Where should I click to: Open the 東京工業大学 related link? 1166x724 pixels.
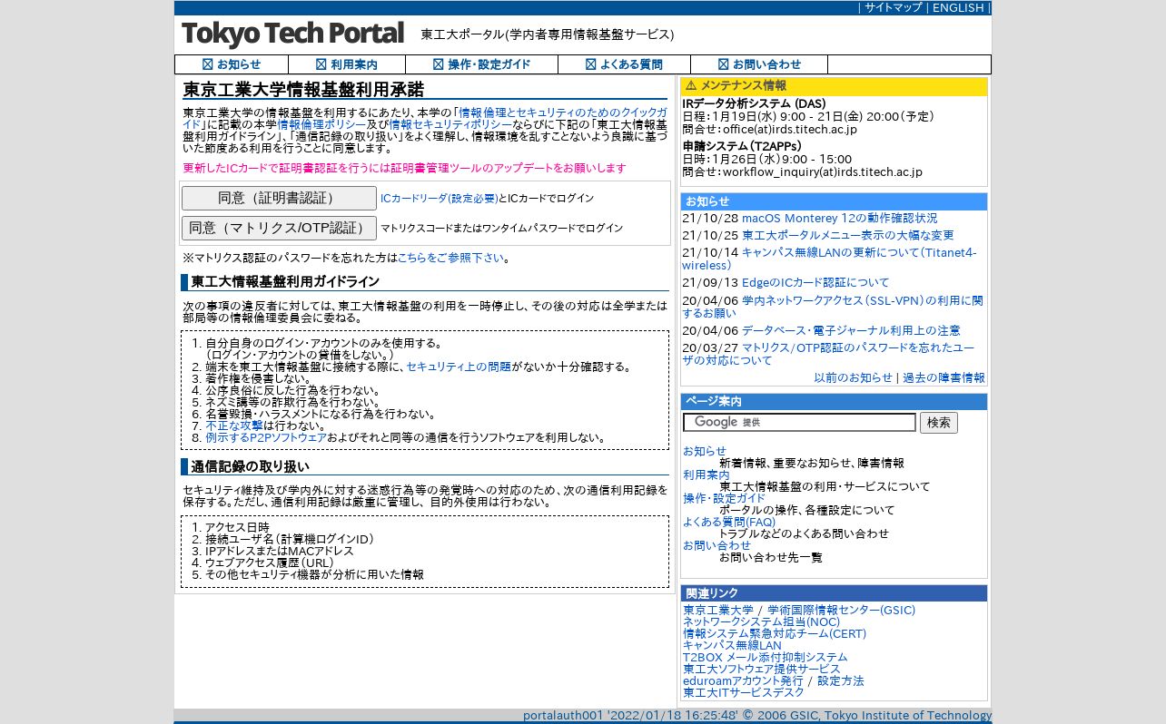coord(718,611)
